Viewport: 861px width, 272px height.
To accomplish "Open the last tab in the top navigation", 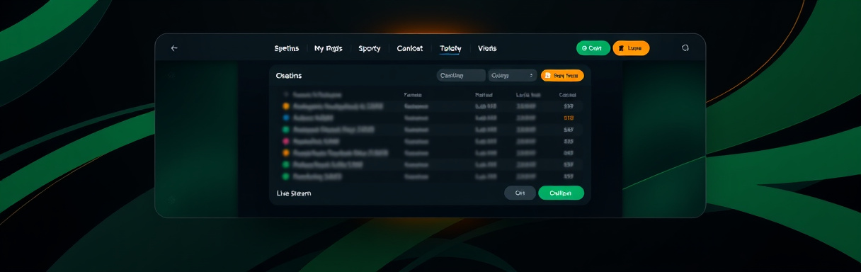I will [x=487, y=48].
